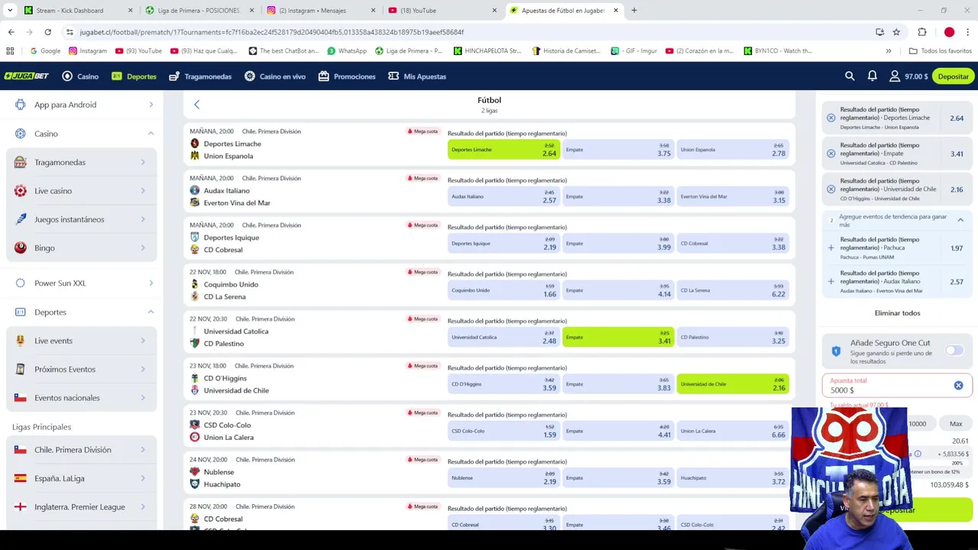Expand Eventos nacionales sidebar item
This screenshot has width=978, height=550.
[143, 398]
